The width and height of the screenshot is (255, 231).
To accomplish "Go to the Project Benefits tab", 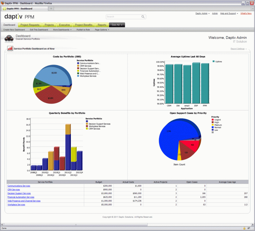I will [x=83, y=25].
